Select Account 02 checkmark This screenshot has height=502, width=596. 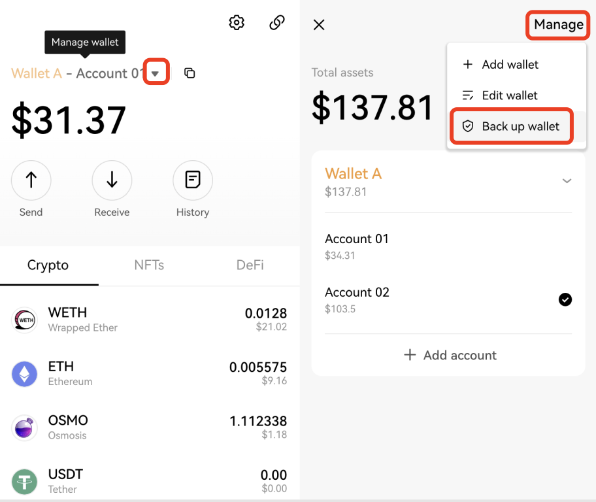pos(565,299)
